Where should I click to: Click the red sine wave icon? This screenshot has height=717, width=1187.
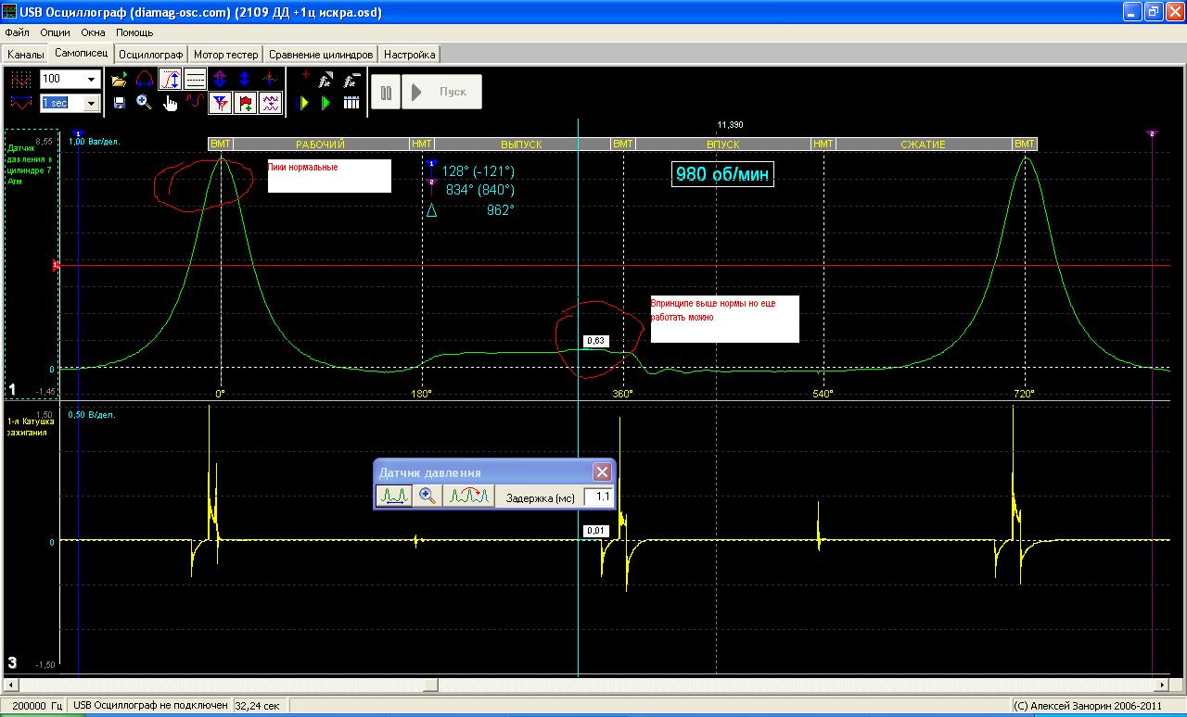point(195,103)
